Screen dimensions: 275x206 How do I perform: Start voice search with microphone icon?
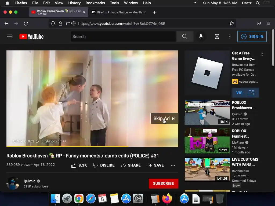(201, 36)
